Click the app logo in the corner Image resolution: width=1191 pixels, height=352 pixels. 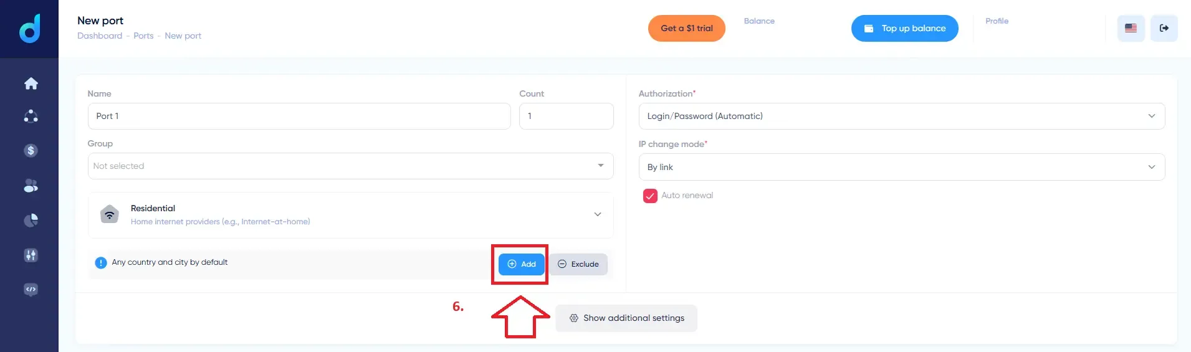point(29,29)
